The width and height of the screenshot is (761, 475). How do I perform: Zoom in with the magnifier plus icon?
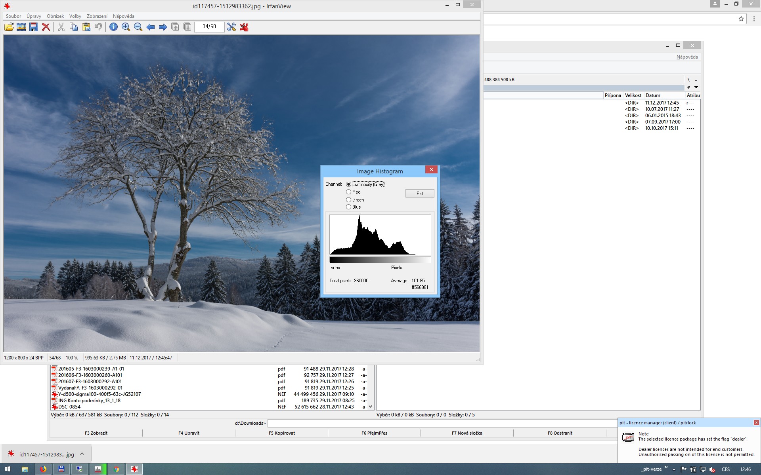pos(126,27)
